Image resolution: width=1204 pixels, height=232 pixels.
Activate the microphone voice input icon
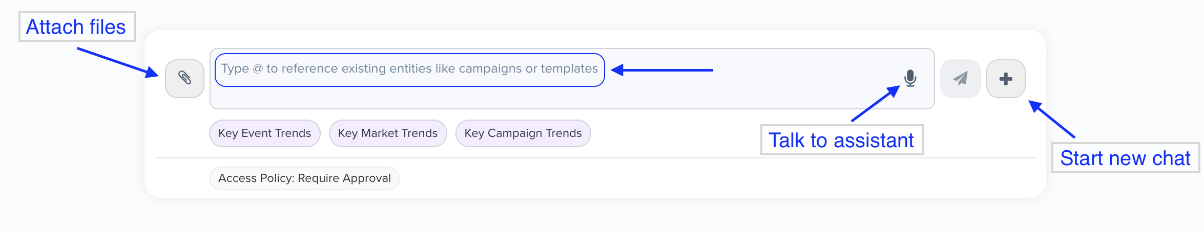pos(910,78)
